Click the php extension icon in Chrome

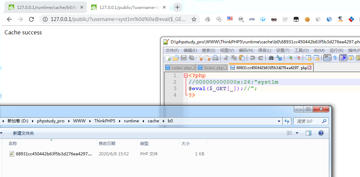252,19
